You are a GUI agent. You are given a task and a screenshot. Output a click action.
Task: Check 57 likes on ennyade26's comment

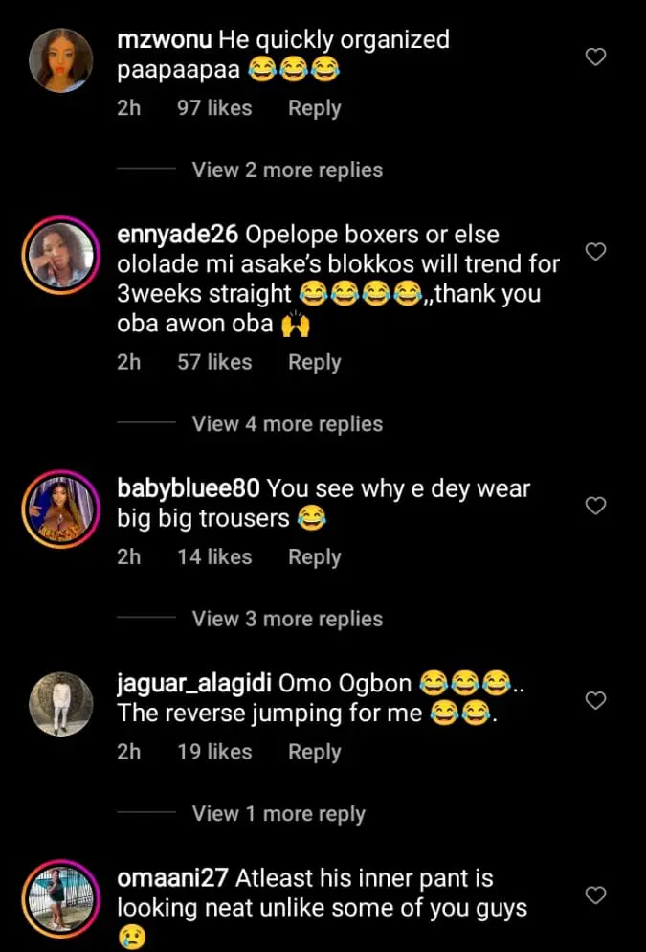click(214, 362)
